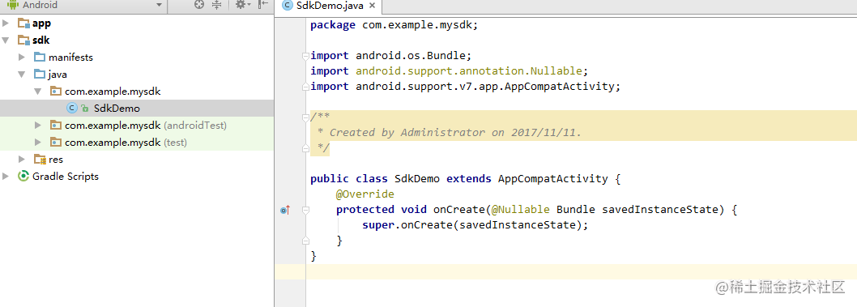Image resolution: width=857 pixels, height=307 pixels.
Task: Collapse the Javadoc comment fold marker
Action: pyautogui.click(x=305, y=117)
